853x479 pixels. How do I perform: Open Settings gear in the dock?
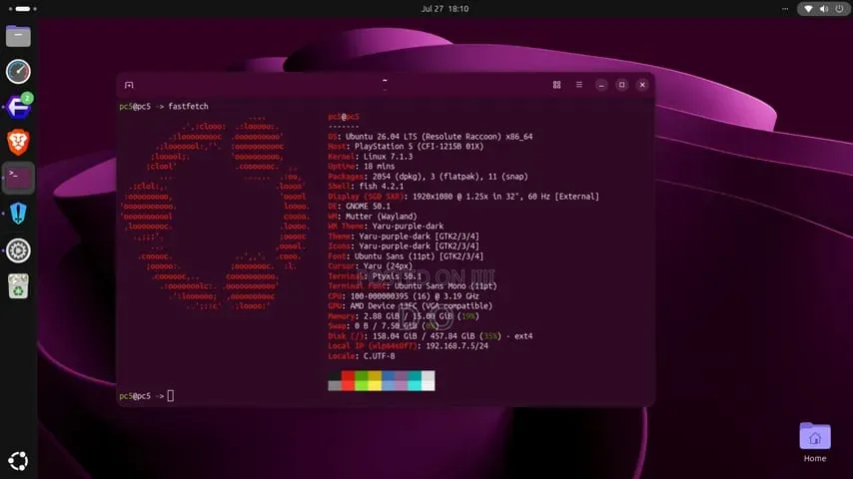click(x=18, y=250)
